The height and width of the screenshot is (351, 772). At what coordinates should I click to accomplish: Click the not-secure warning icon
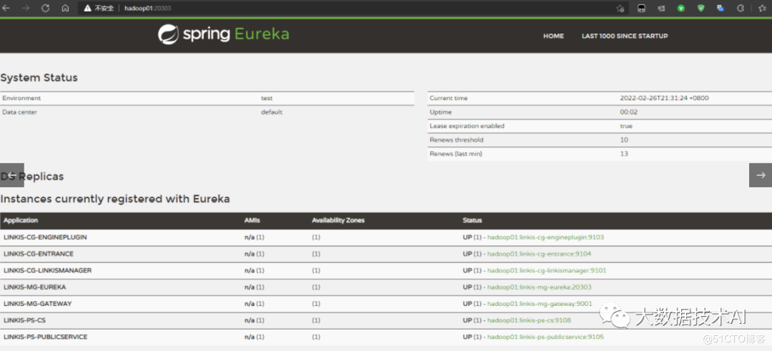[88, 9]
